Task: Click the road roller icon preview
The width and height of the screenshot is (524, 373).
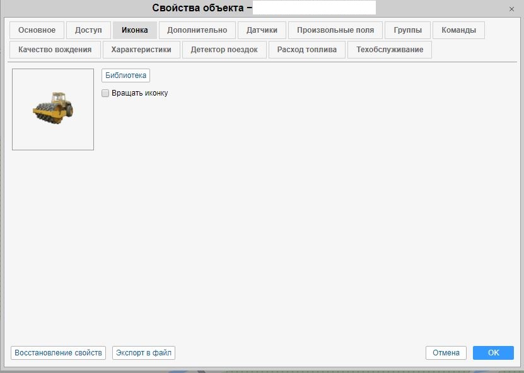Action: pos(53,109)
